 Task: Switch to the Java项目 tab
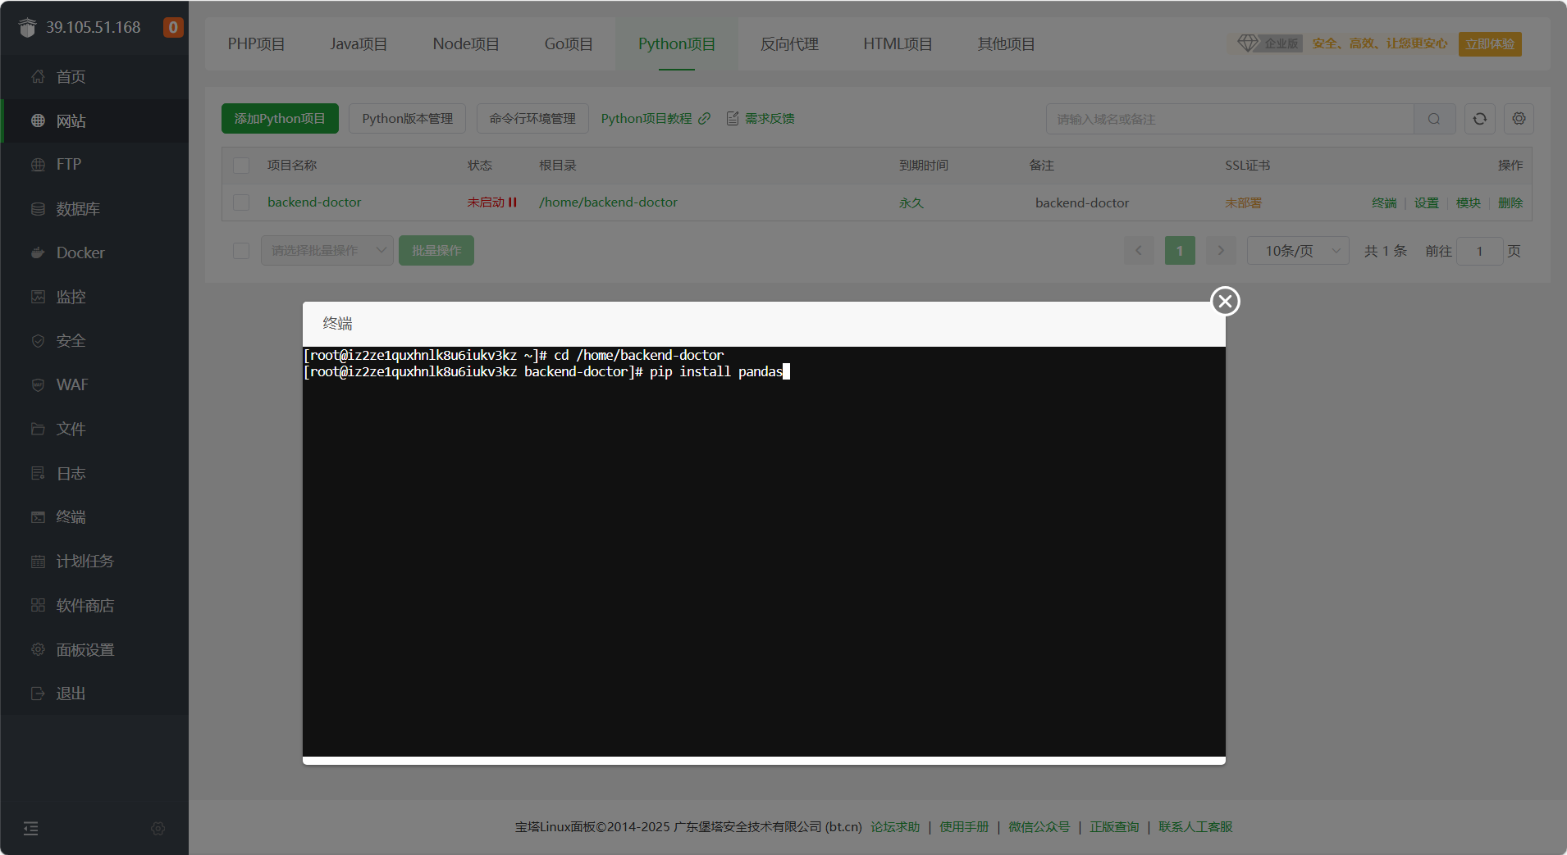[359, 44]
